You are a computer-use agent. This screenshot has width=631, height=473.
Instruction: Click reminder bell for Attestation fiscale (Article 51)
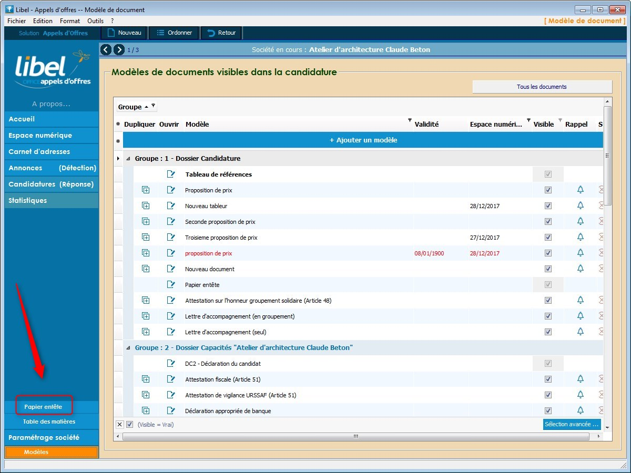(x=581, y=379)
